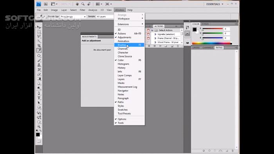
Task: Open the Arrange Documents dropdown
Action: (x=99, y=4)
